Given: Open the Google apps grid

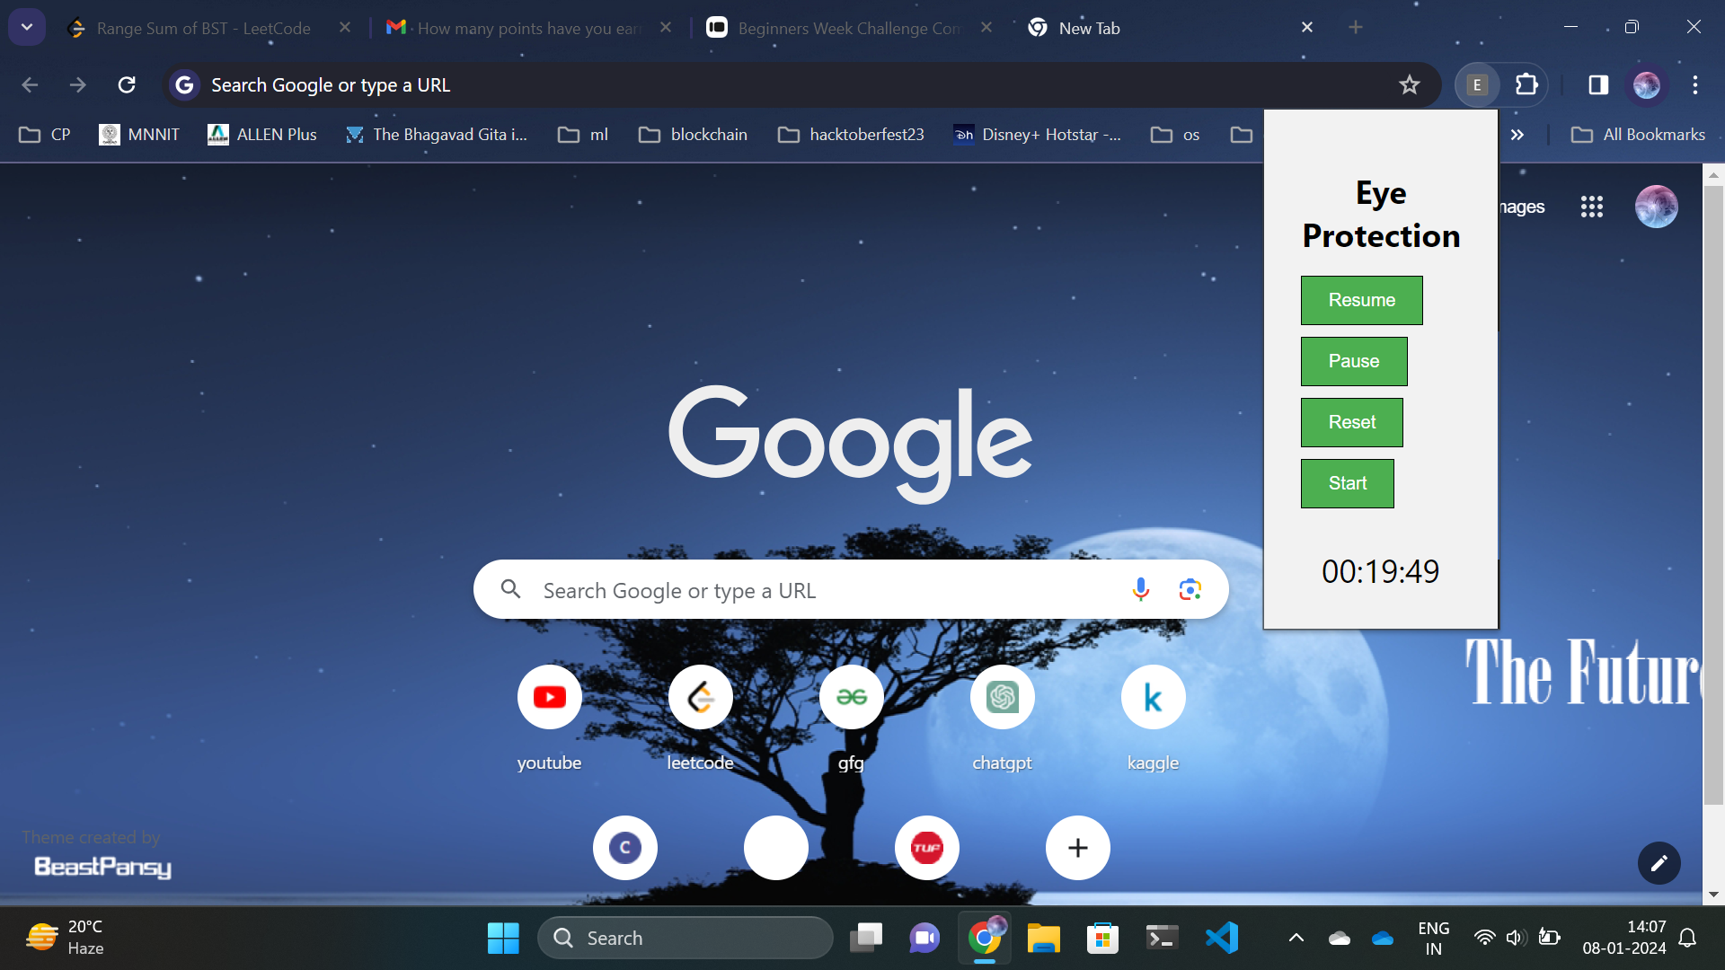Looking at the screenshot, I should (x=1591, y=207).
